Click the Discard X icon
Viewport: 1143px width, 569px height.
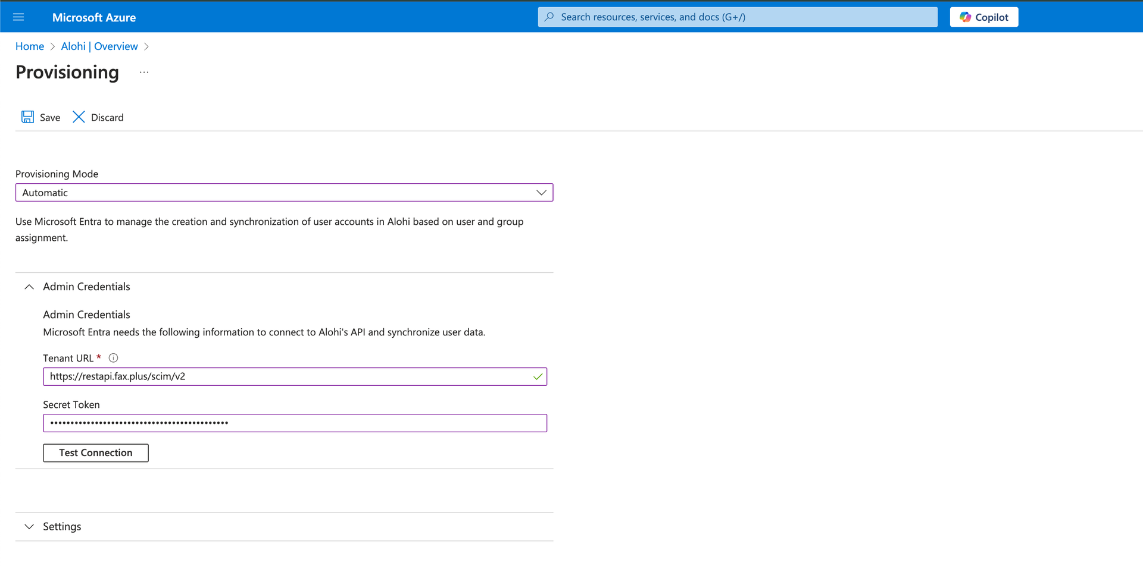(79, 117)
